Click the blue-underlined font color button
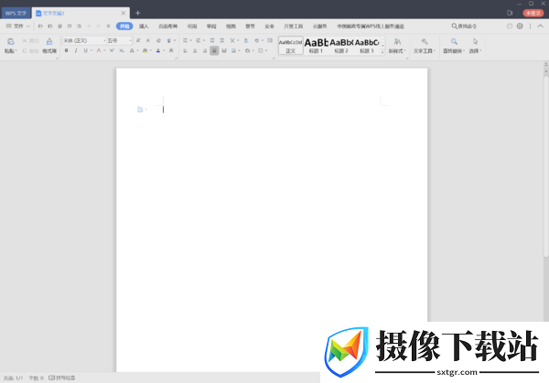This screenshot has width=549, height=383. point(158,50)
